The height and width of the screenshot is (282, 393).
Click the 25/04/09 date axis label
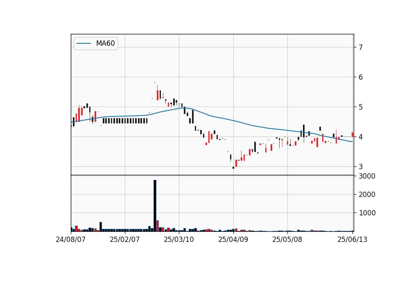pos(233,239)
